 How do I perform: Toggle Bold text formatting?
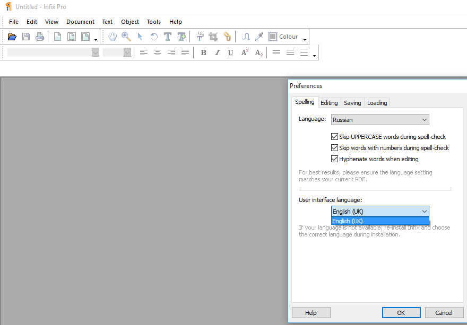point(203,52)
